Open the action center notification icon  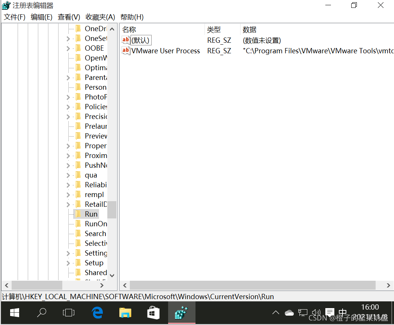329,313
